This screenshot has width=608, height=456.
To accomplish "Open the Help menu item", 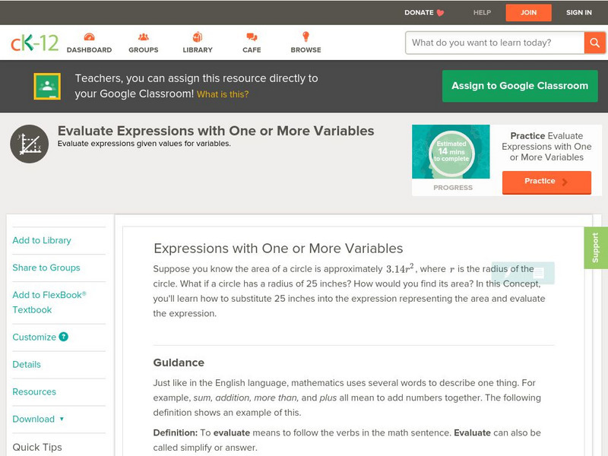I will click(x=482, y=12).
